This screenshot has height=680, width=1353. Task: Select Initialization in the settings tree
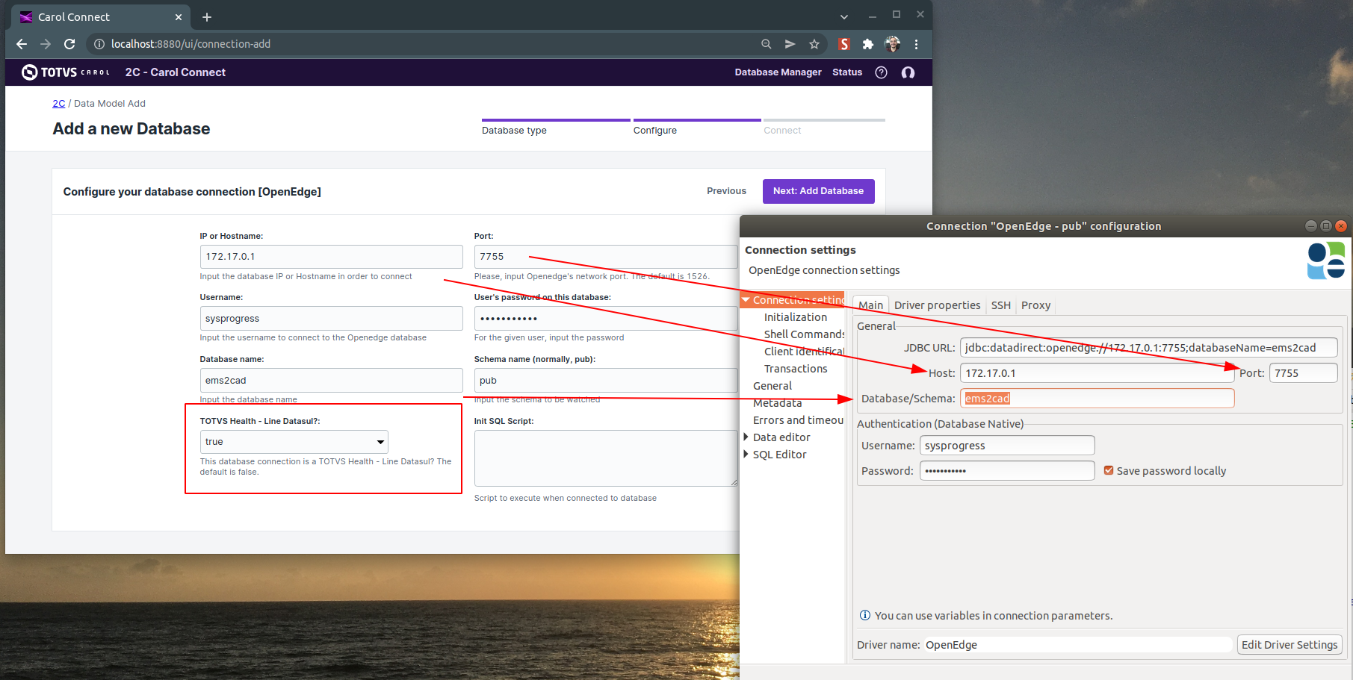[796, 317]
